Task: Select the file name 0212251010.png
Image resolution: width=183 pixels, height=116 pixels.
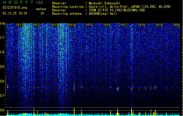Action: (x=15, y=8)
